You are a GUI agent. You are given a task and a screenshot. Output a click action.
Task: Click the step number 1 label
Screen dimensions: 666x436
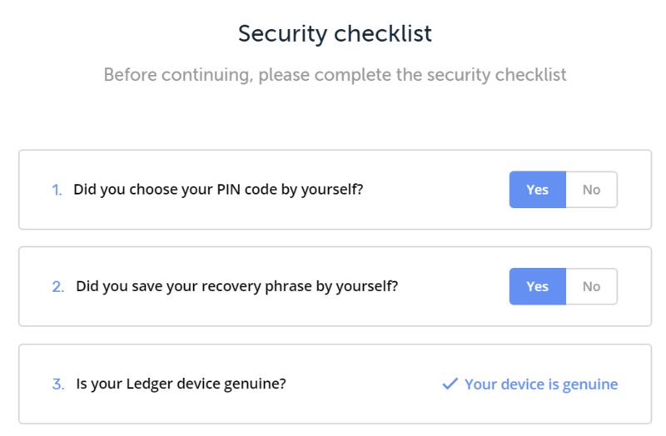[57, 190]
